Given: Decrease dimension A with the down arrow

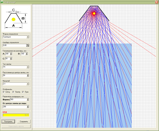Looking at the screenshot, I should (11, 54).
